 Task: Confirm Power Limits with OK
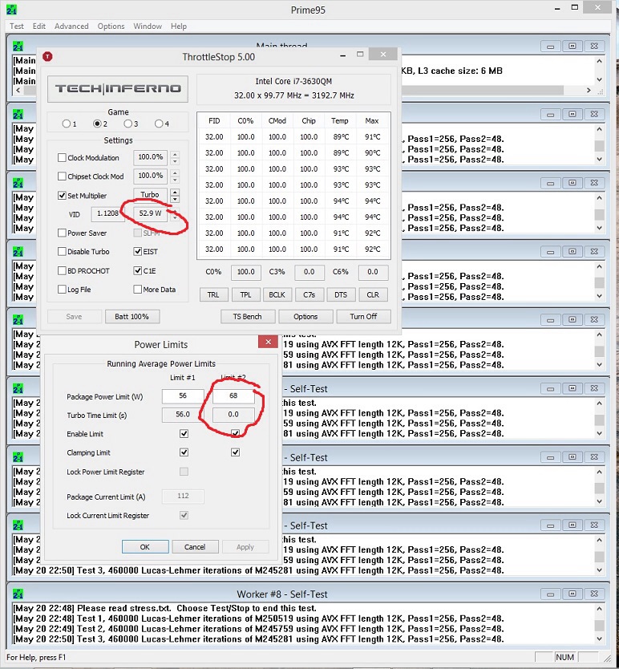click(145, 547)
